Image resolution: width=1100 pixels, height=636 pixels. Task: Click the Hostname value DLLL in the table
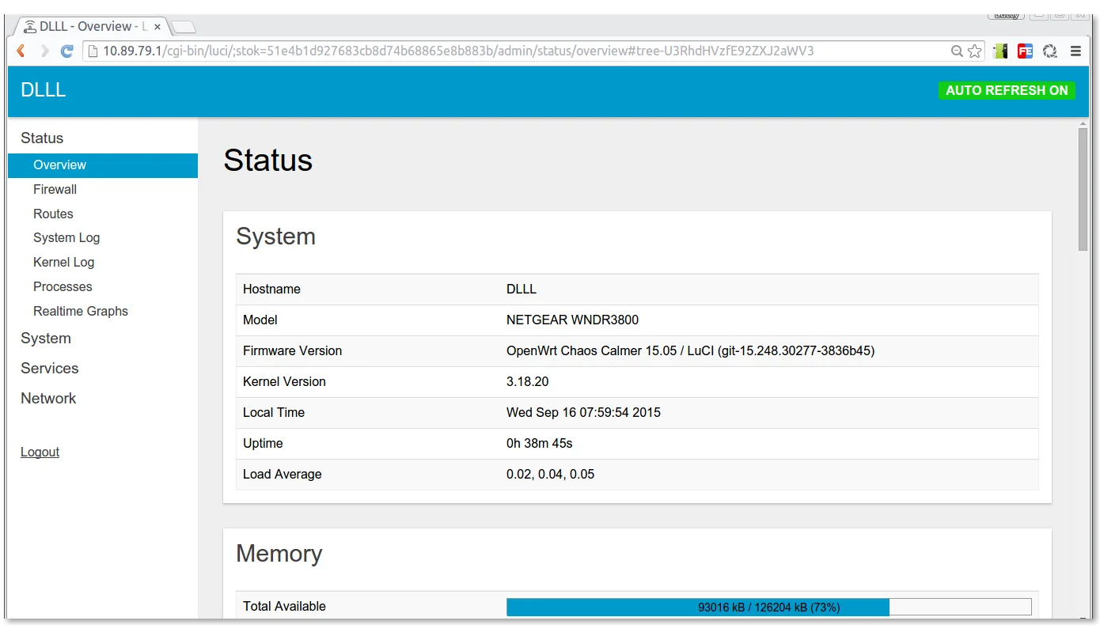522,290
